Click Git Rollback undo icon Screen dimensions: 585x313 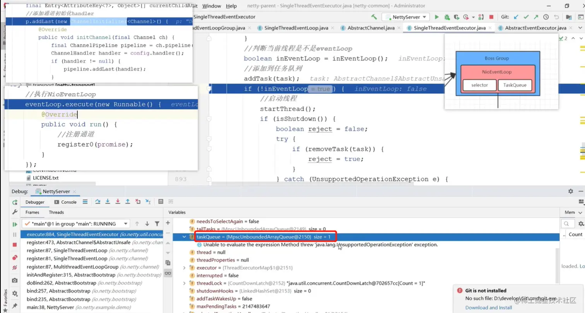(556, 17)
